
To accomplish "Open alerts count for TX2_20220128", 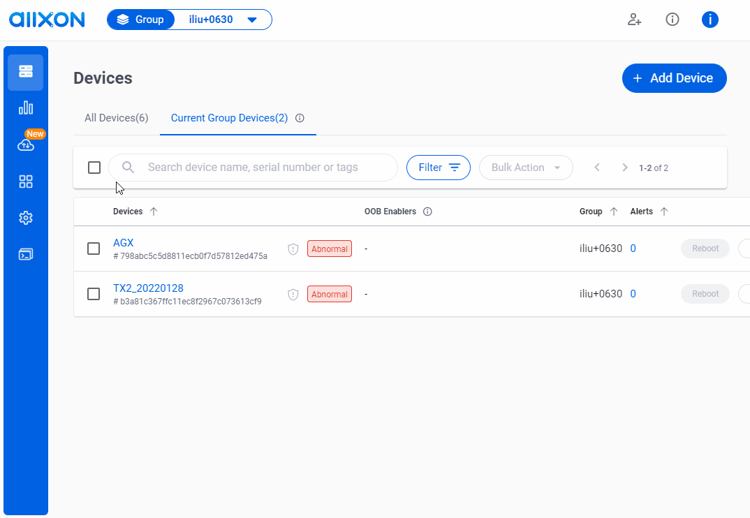I will tap(633, 294).
